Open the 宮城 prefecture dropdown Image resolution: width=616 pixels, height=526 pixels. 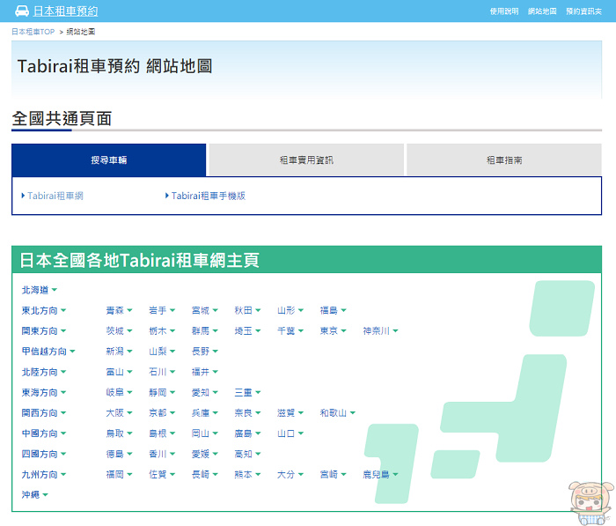pyautogui.click(x=205, y=310)
